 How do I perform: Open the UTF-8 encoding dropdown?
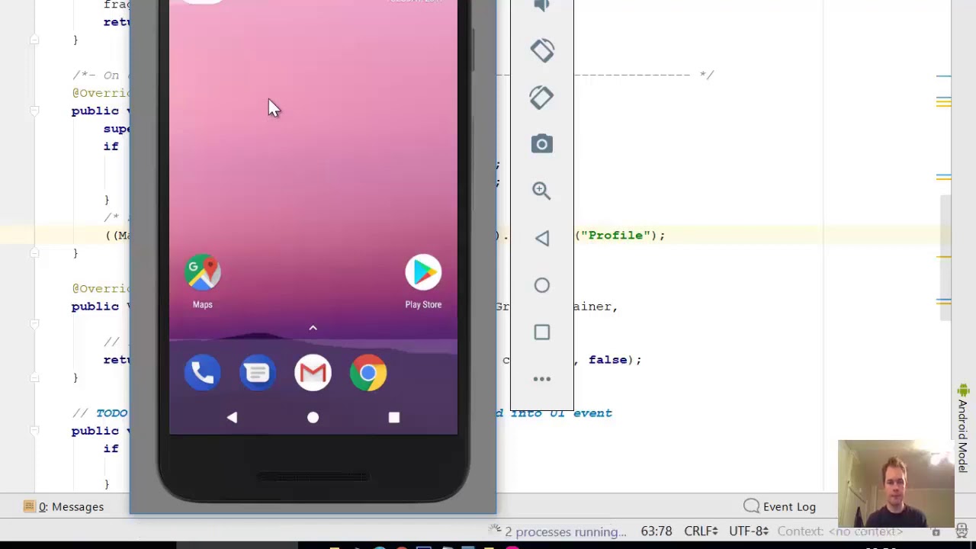pyautogui.click(x=749, y=531)
